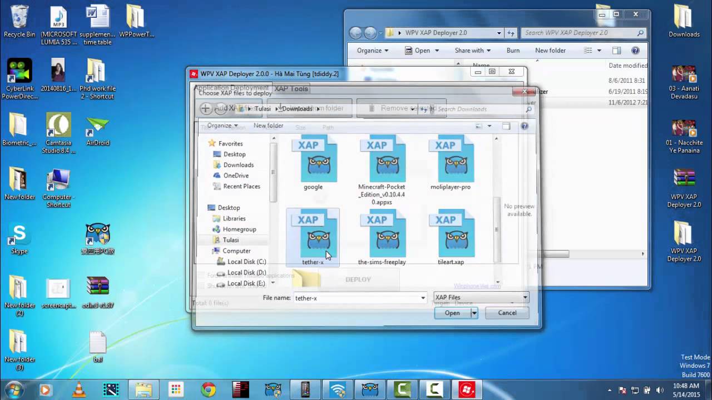Click Explorer window Back arrow
The height and width of the screenshot is (400, 712).
coord(355,33)
